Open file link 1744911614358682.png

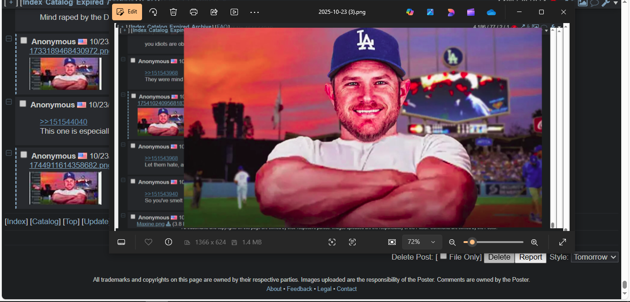point(69,165)
